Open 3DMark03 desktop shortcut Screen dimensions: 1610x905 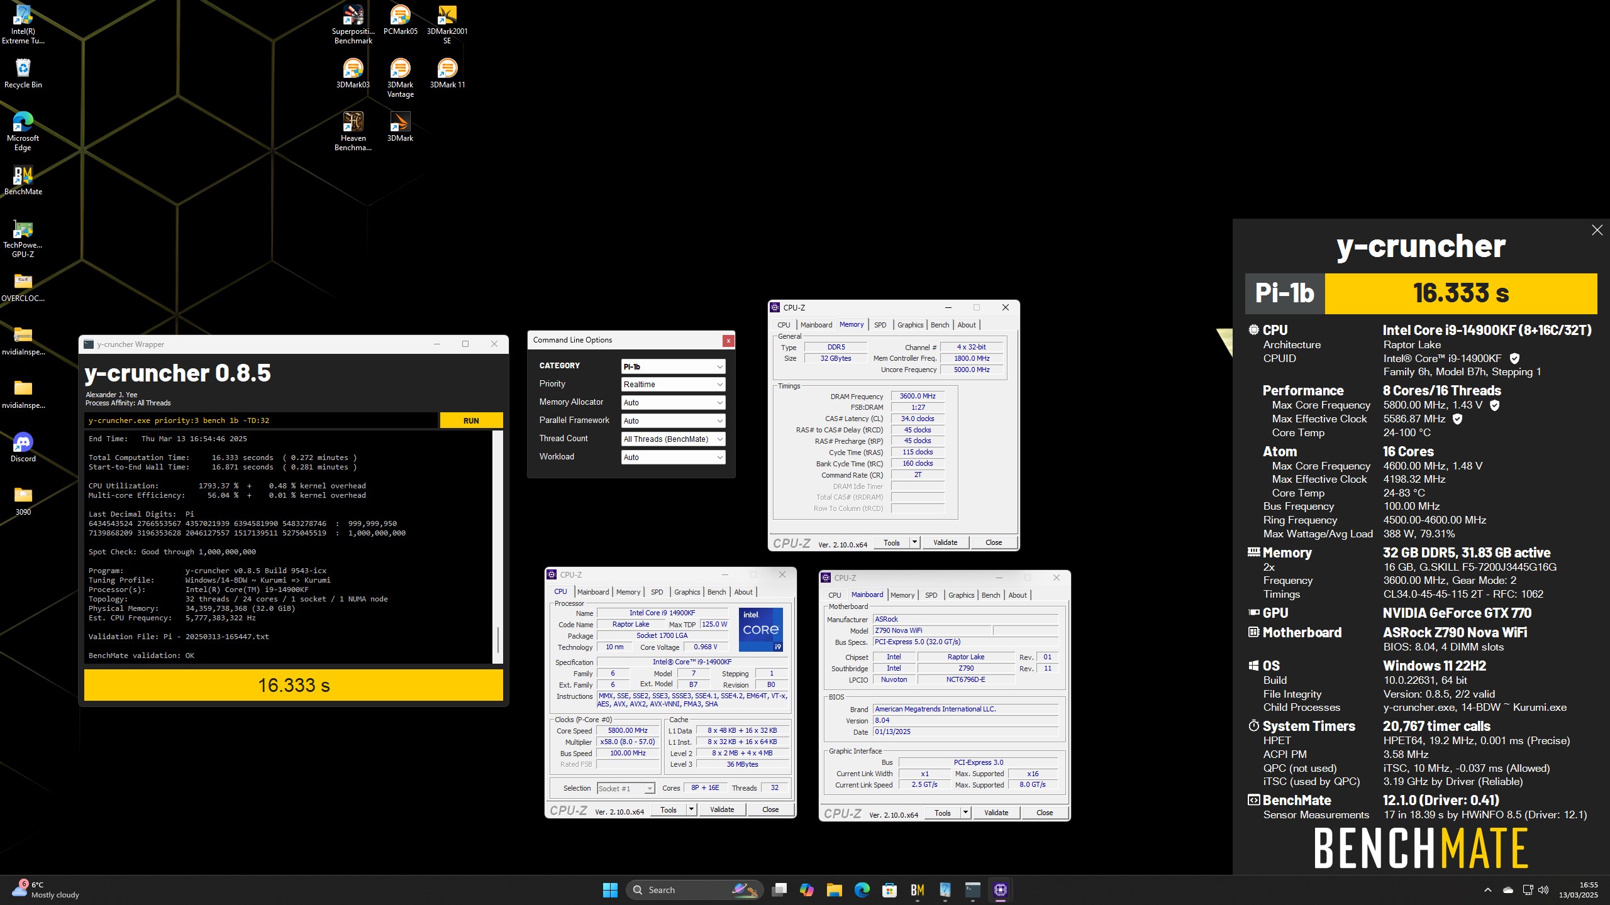353,74
